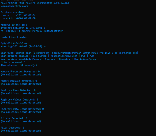Click the Files Detected: 0 line
The width and height of the screenshot is (156, 136).
[x=12, y=128]
